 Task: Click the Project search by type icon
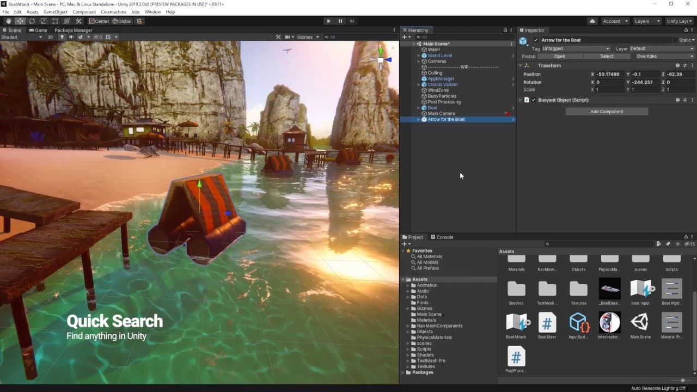[x=659, y=244]
